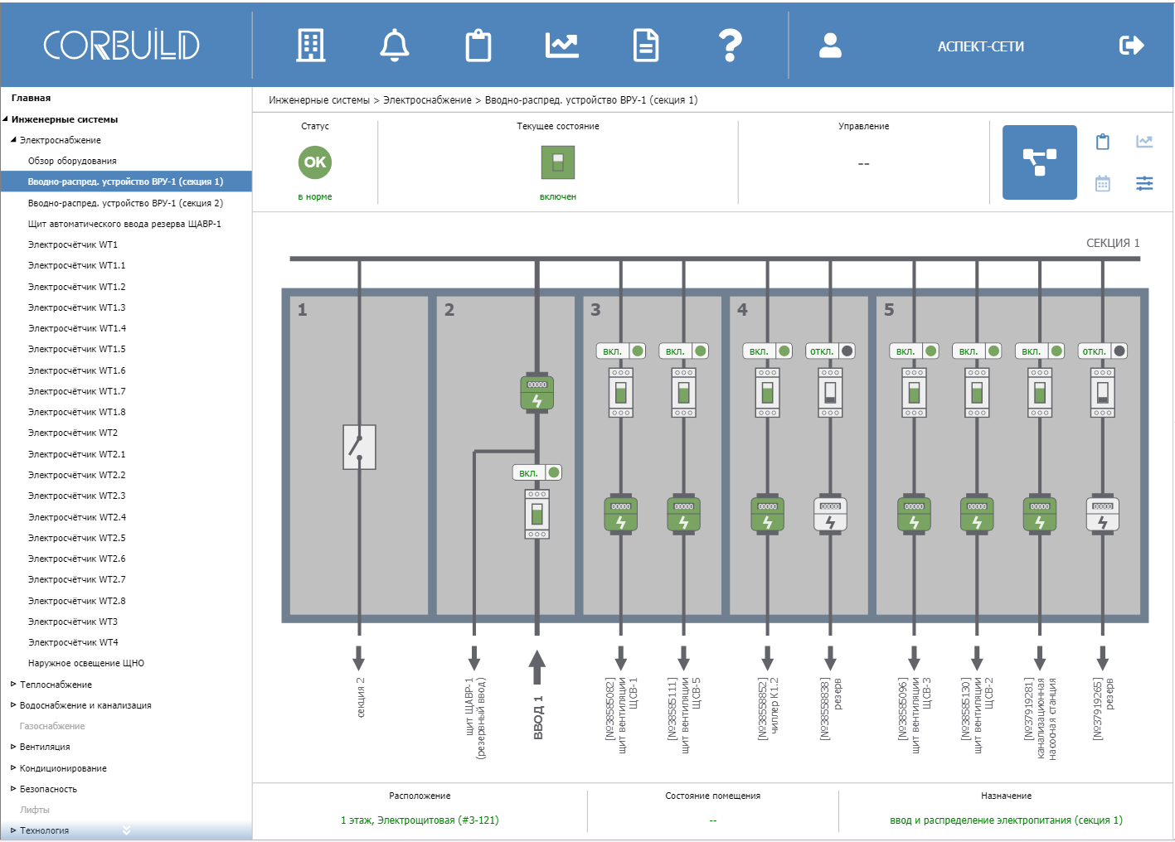
Task: Open the document reports icon in header
Action: pyautogui.click(x=646, y=46)
